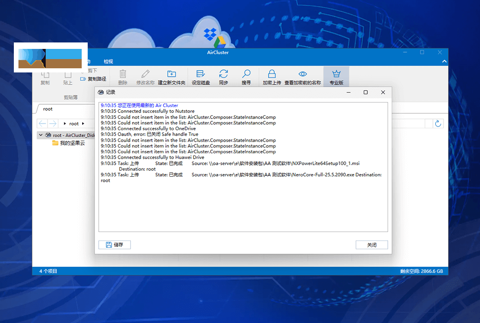Click the Rename (修改名称) pencil icon
This screenshot has height=323, width=480.
[x=145, y=77]
